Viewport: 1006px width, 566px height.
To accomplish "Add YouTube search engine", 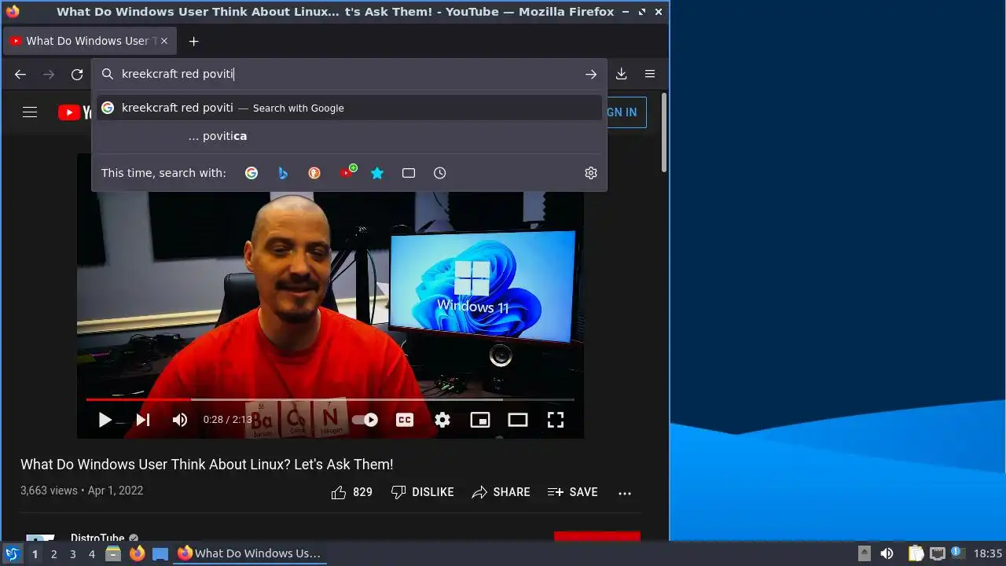I will pos(347,172).
